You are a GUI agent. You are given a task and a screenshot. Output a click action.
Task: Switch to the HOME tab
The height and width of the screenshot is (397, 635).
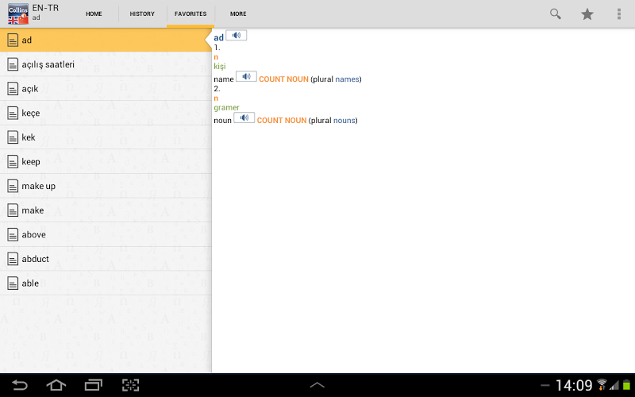[94, 13]
